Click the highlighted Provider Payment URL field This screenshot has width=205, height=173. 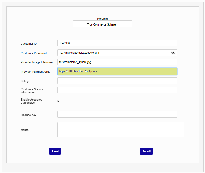(117, 71)
